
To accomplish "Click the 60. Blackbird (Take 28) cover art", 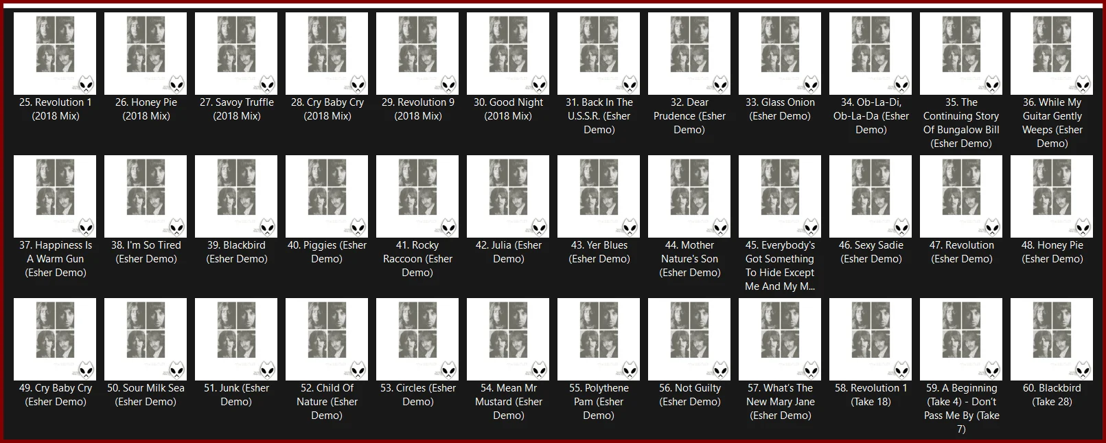I will click(x=1052, y=339).
